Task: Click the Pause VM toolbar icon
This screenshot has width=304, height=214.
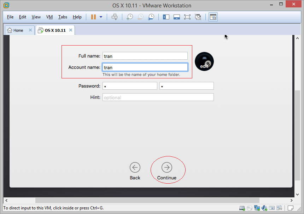Action: [93, 17]
